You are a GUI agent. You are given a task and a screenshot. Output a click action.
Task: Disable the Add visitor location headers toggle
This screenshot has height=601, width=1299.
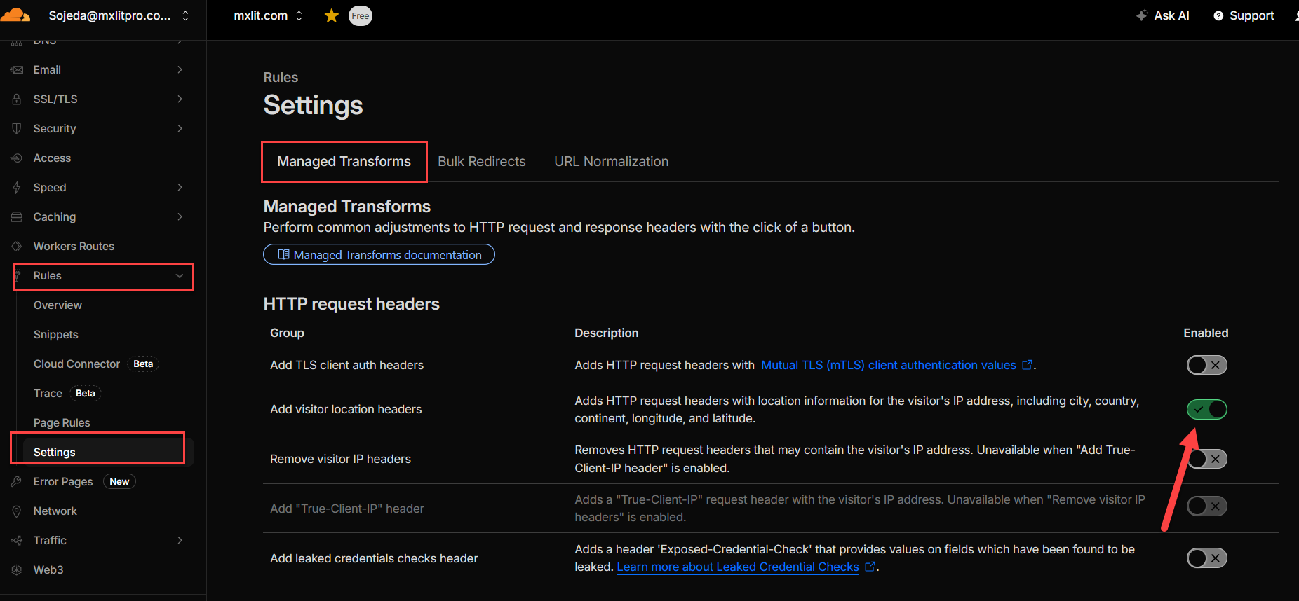tap(1206, 409)
